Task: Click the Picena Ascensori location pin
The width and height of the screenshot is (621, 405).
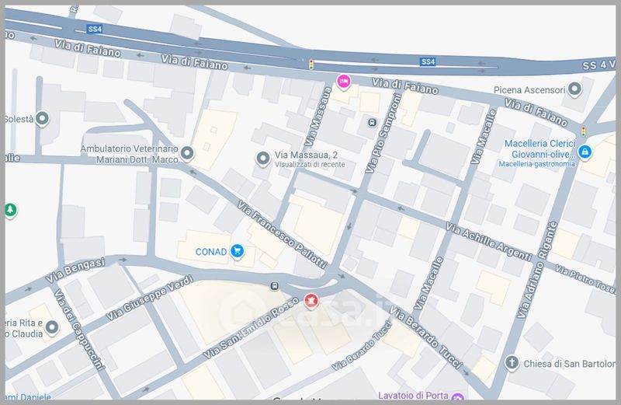Action: click(x=574, y=90)
